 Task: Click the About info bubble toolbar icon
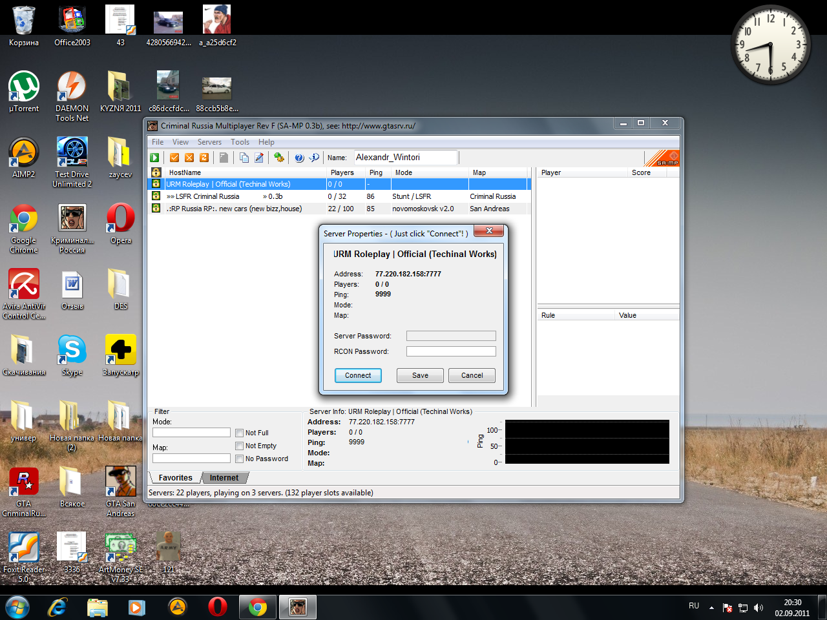pyautogui.click(x=314, y=158)
